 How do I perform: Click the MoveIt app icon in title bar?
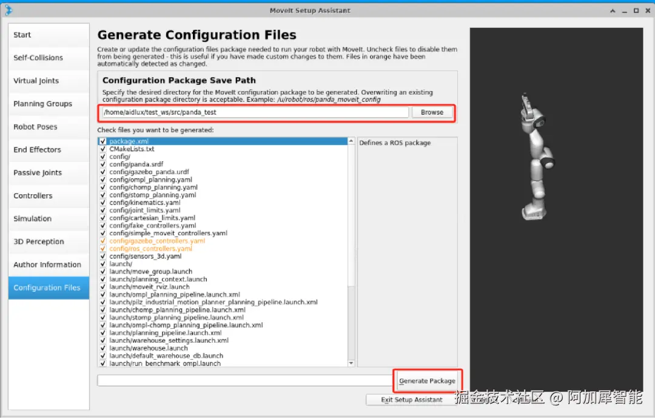pyautogui.click(x=8, y=10)
